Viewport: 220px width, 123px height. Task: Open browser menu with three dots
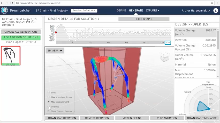[218, 3]
